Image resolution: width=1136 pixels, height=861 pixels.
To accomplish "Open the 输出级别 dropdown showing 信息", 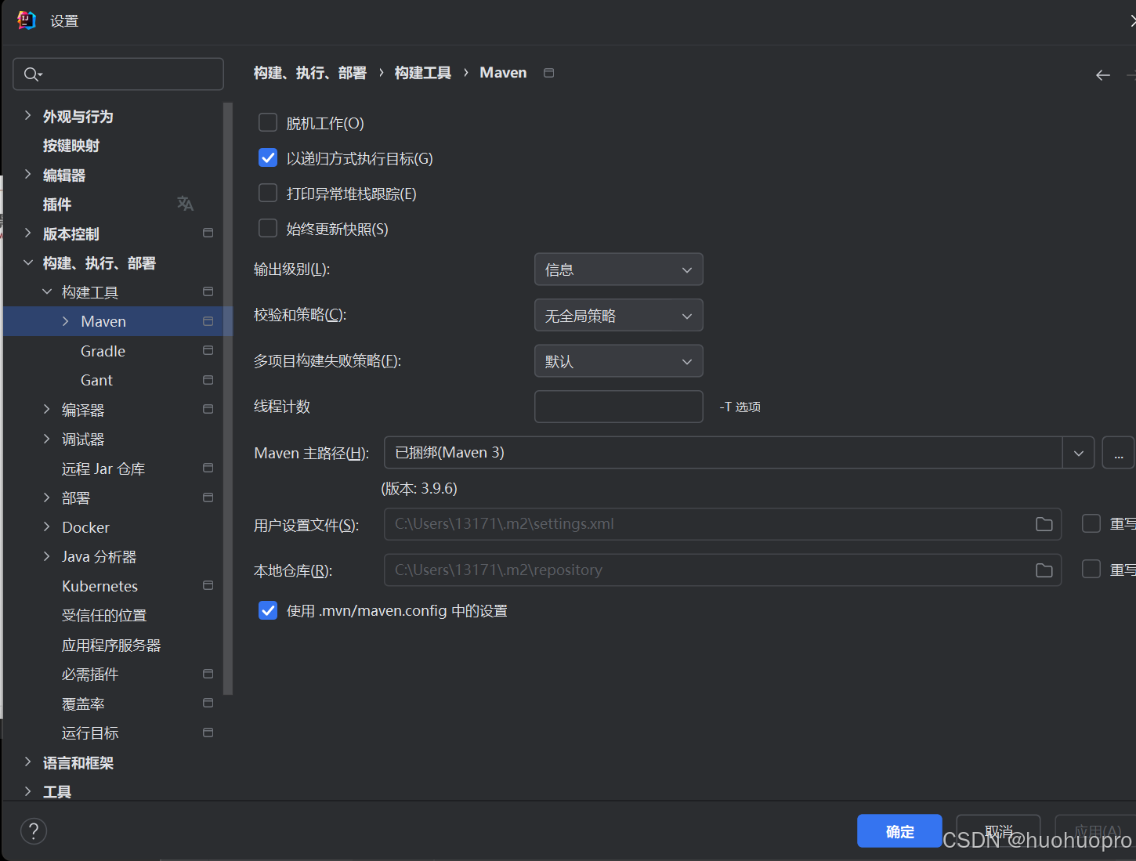I will tap(619, 270).
